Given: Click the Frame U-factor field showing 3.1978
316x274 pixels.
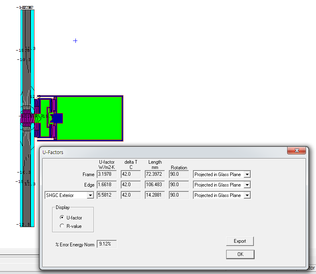Looking at the screenshot, I should pyautogui.click(x=106, y=175).
